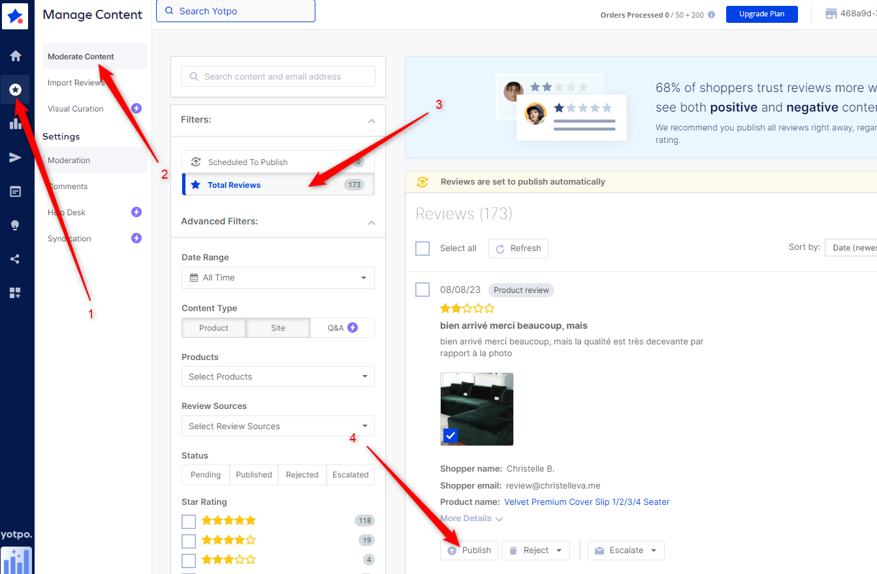Toggle the Pending status filter

coord(206,475)
